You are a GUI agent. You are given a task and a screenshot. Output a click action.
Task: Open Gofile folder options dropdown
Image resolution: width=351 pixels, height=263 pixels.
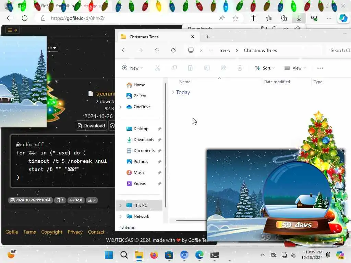(52, 48)
